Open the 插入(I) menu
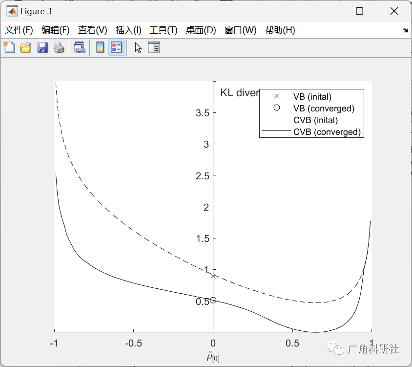Viewport: 412px width, 367px height. click(x=128, y=30)
